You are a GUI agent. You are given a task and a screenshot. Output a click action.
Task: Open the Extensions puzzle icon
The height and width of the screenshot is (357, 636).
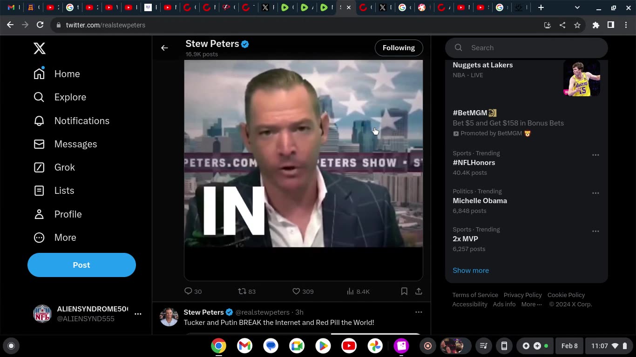(596, 25)
